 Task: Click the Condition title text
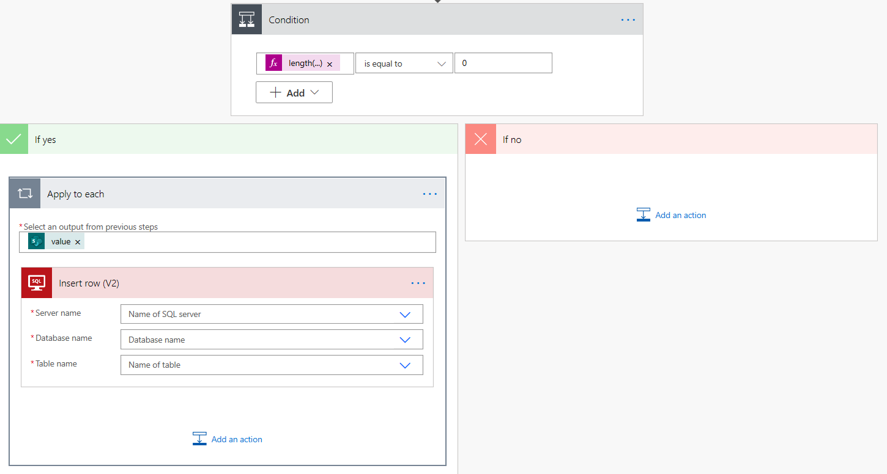point(289,20)
